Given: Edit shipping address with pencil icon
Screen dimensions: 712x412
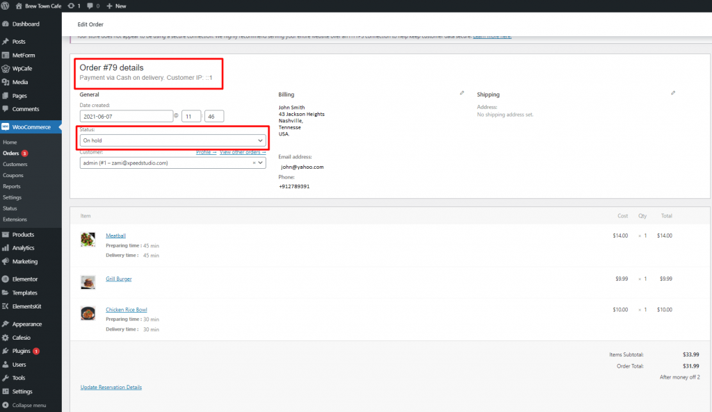Looking at the screenshot, I should click(x=673, y=93).
